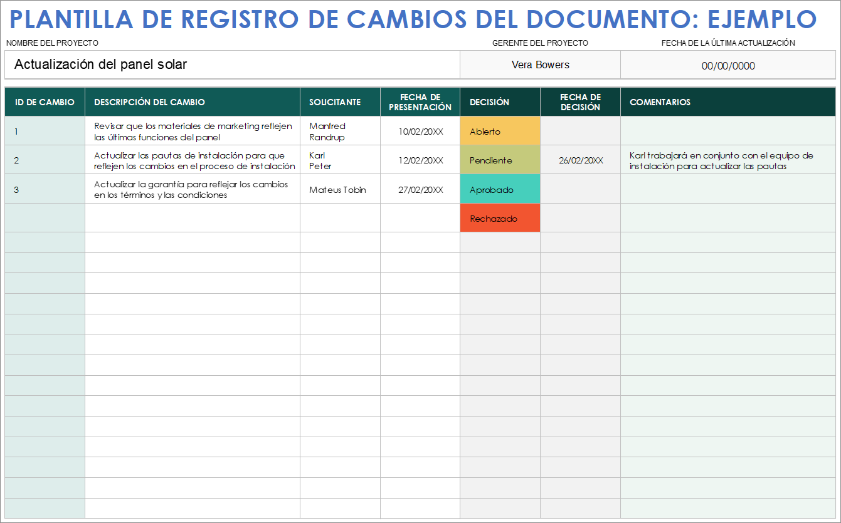Click the orange 'Abierto' decision cell
The height and width of the screenshot is (523, 841).
[x=500, y=131]
